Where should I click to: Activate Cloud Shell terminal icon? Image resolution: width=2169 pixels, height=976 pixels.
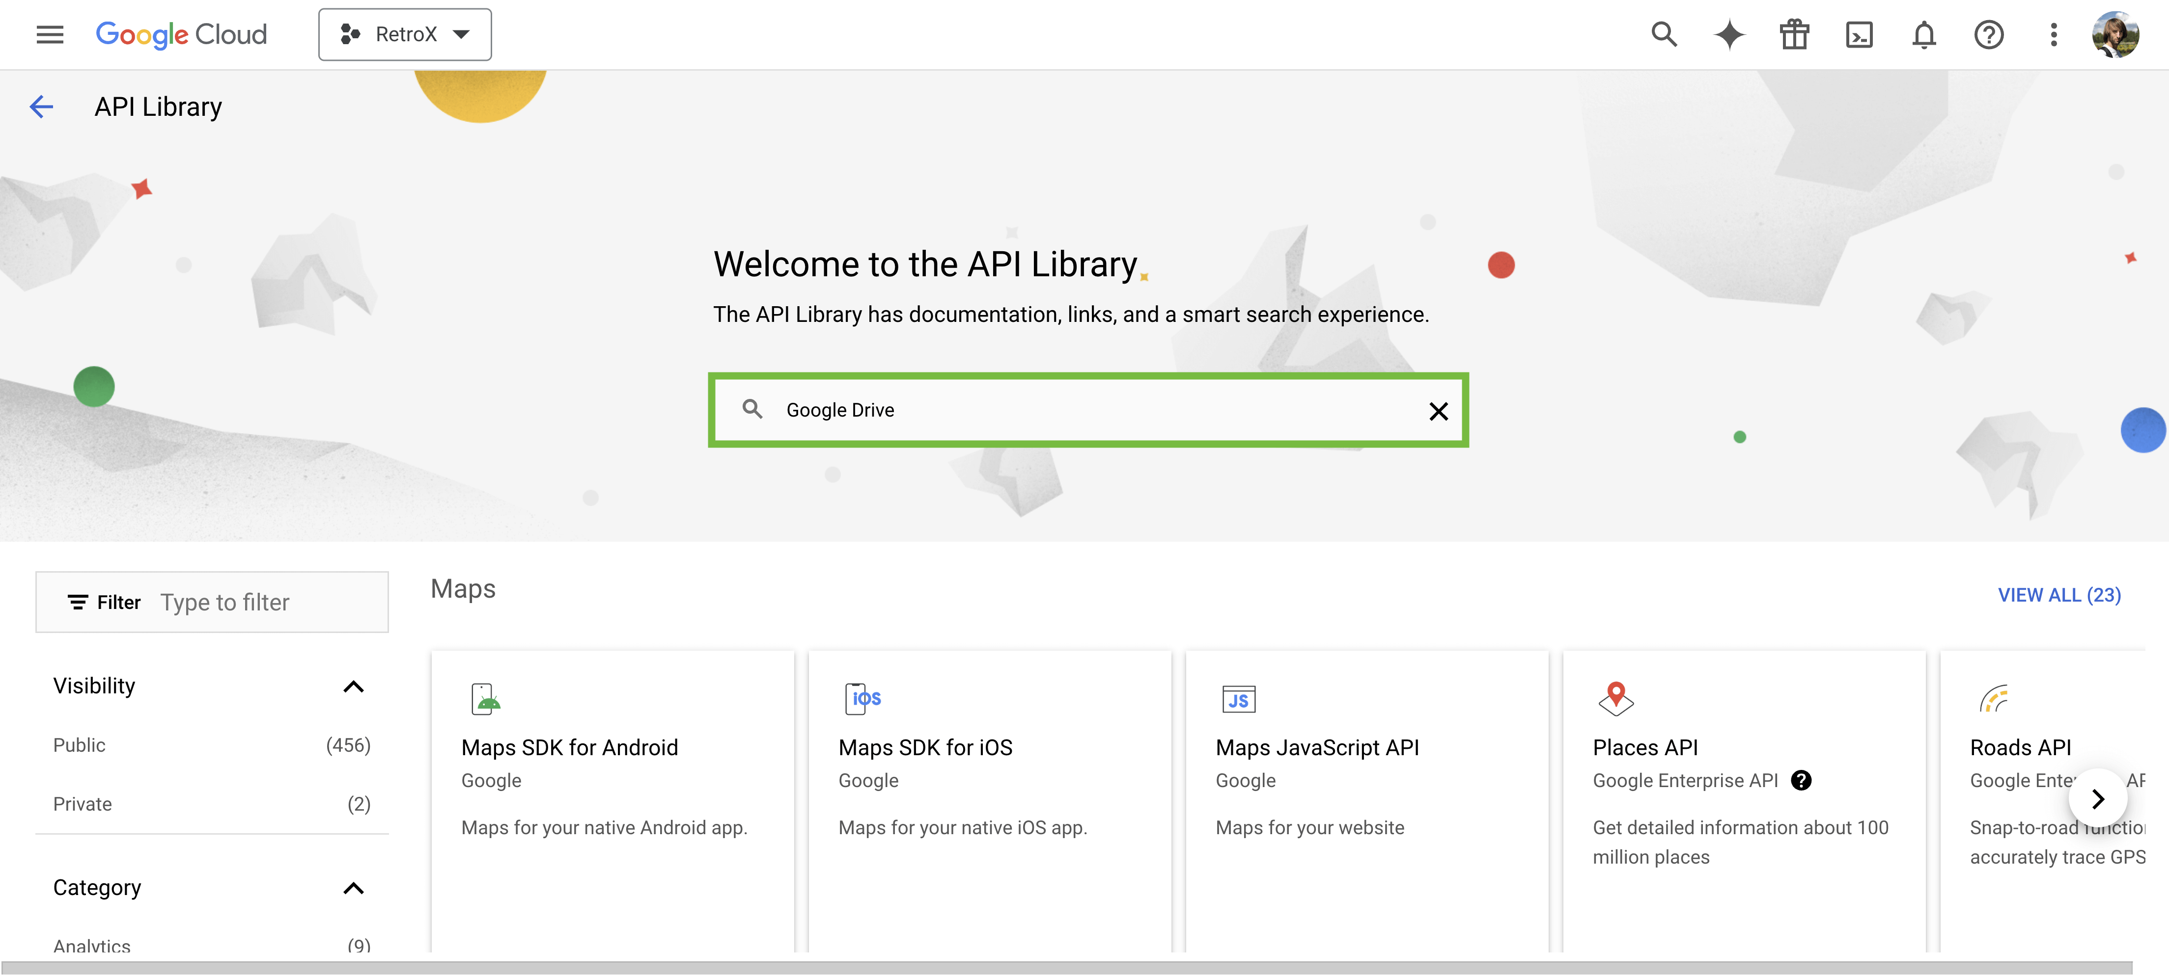coord(1859,34)
